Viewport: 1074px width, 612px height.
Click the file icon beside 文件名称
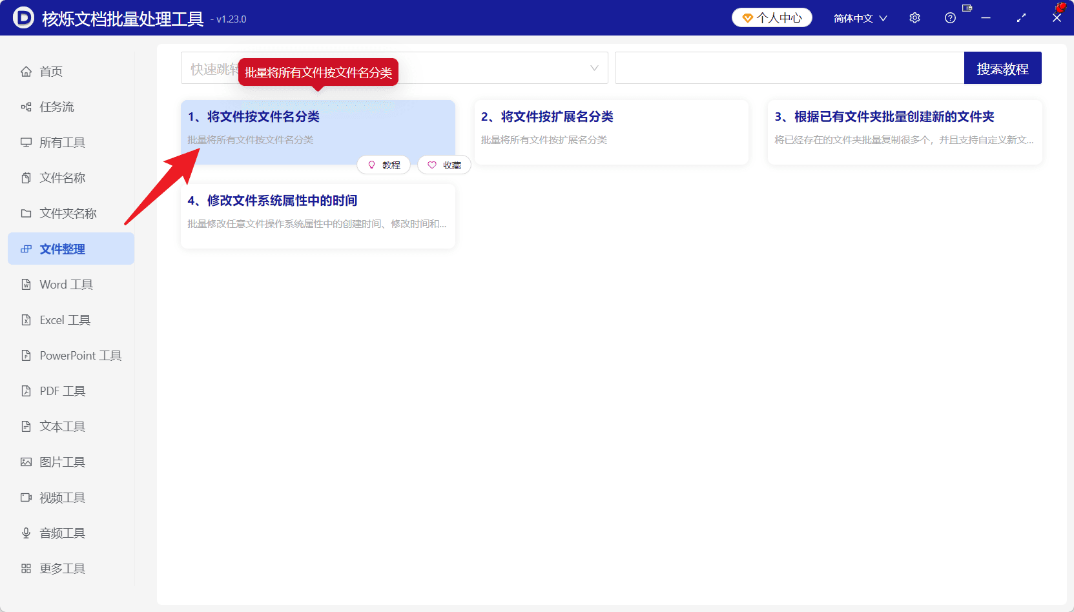pos(26,178)
